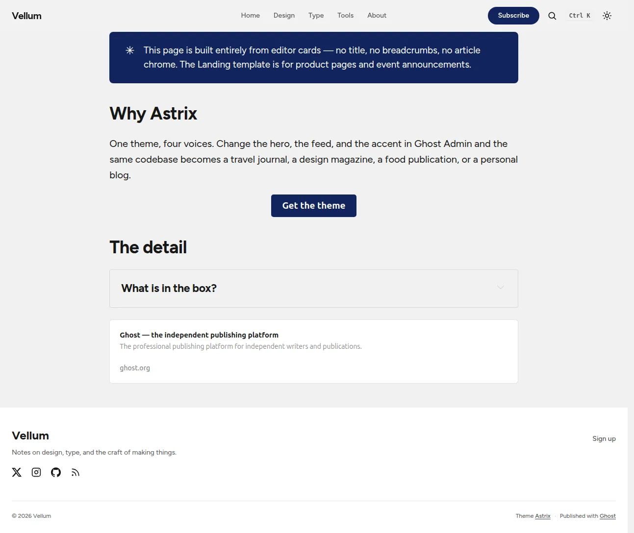Open the Instagram social icon
Viewport: 634px width, 533px height.
click(x=36, y=472)
